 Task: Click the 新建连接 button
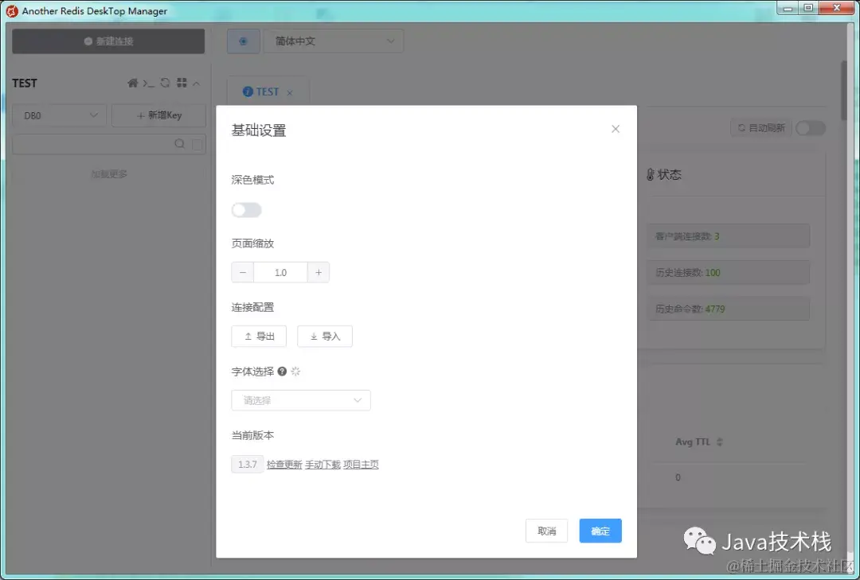coord(107,41)
